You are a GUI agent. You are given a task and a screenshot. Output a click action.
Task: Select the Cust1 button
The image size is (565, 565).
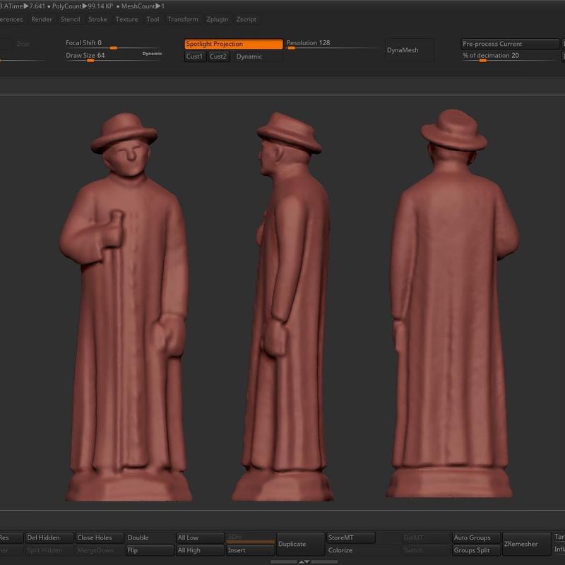pos(195,56)
